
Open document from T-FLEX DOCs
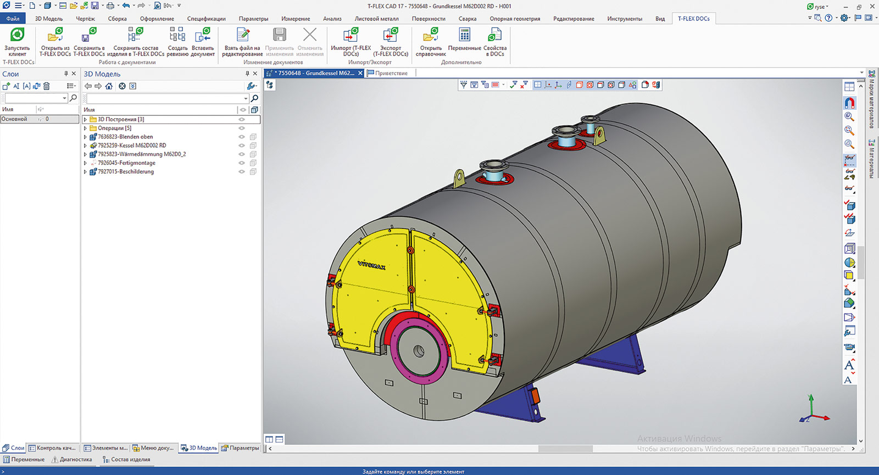point(55,42)
